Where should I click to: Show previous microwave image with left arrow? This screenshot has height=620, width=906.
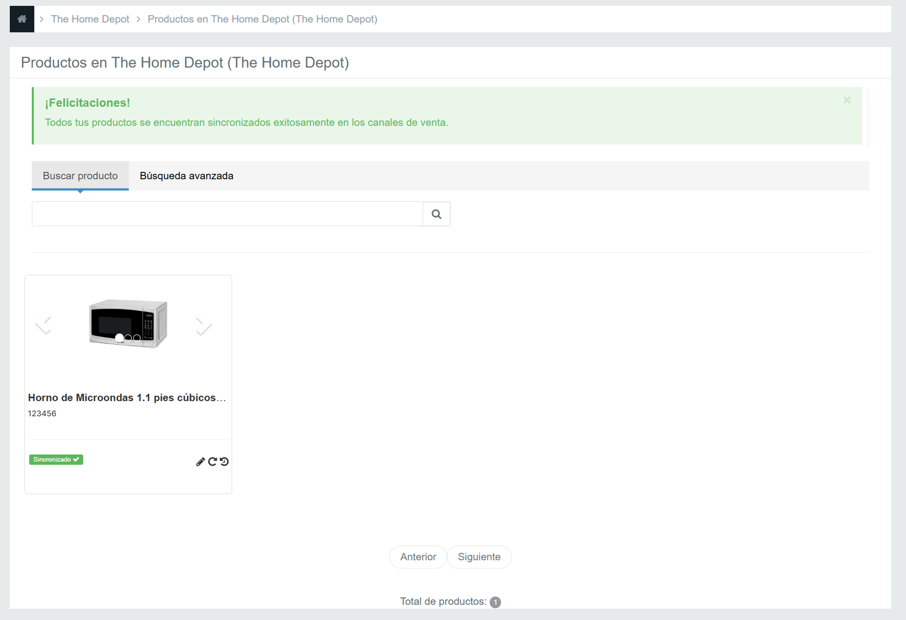(x=44, y=323)
